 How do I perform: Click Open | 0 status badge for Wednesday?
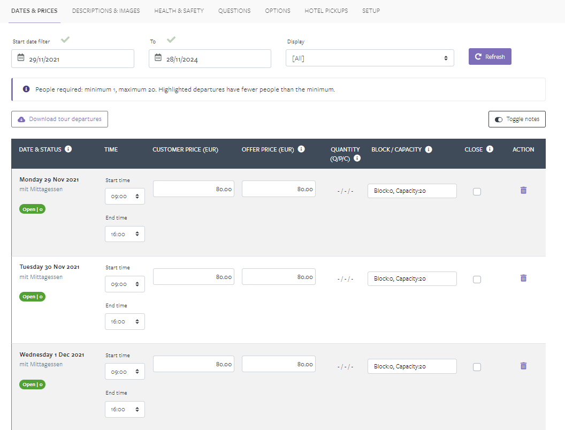click(33, 384)
